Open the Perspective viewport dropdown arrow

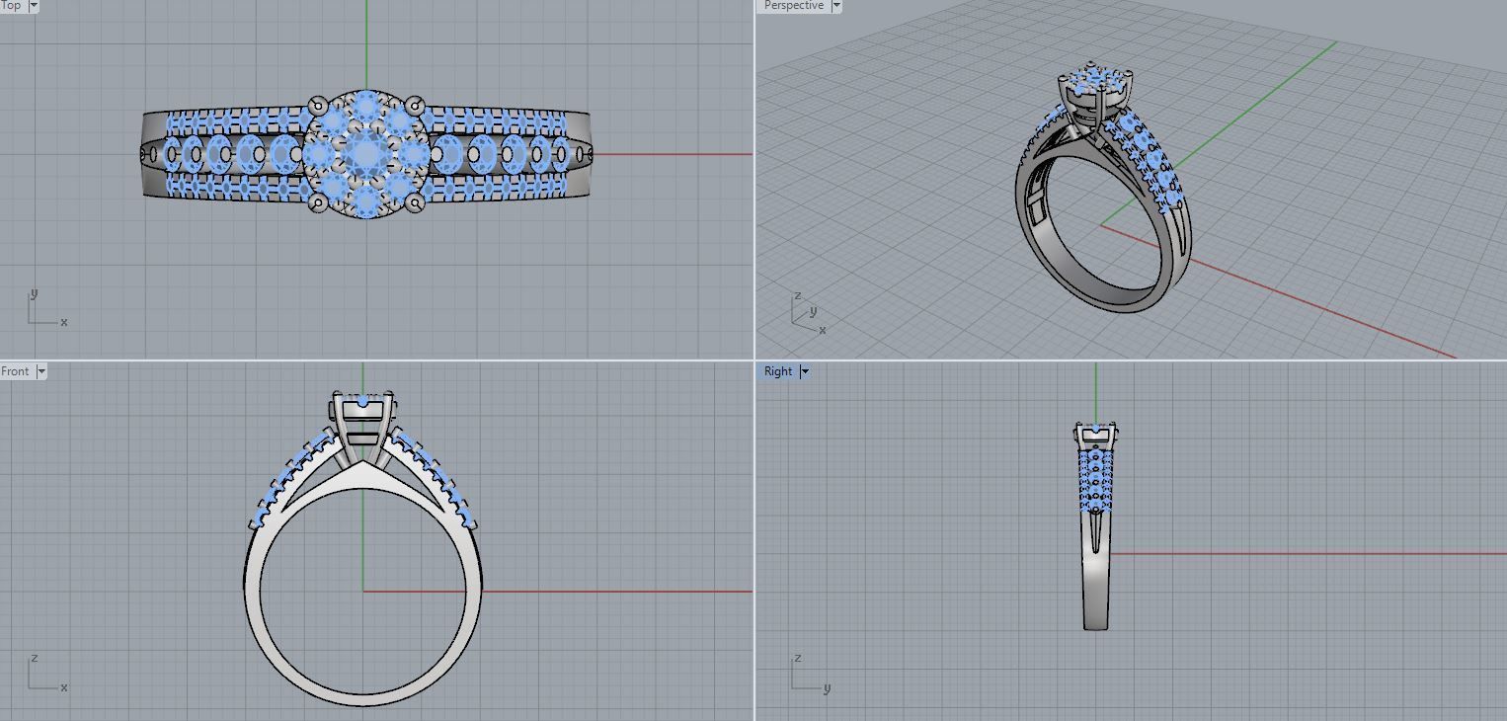(836, 6)
